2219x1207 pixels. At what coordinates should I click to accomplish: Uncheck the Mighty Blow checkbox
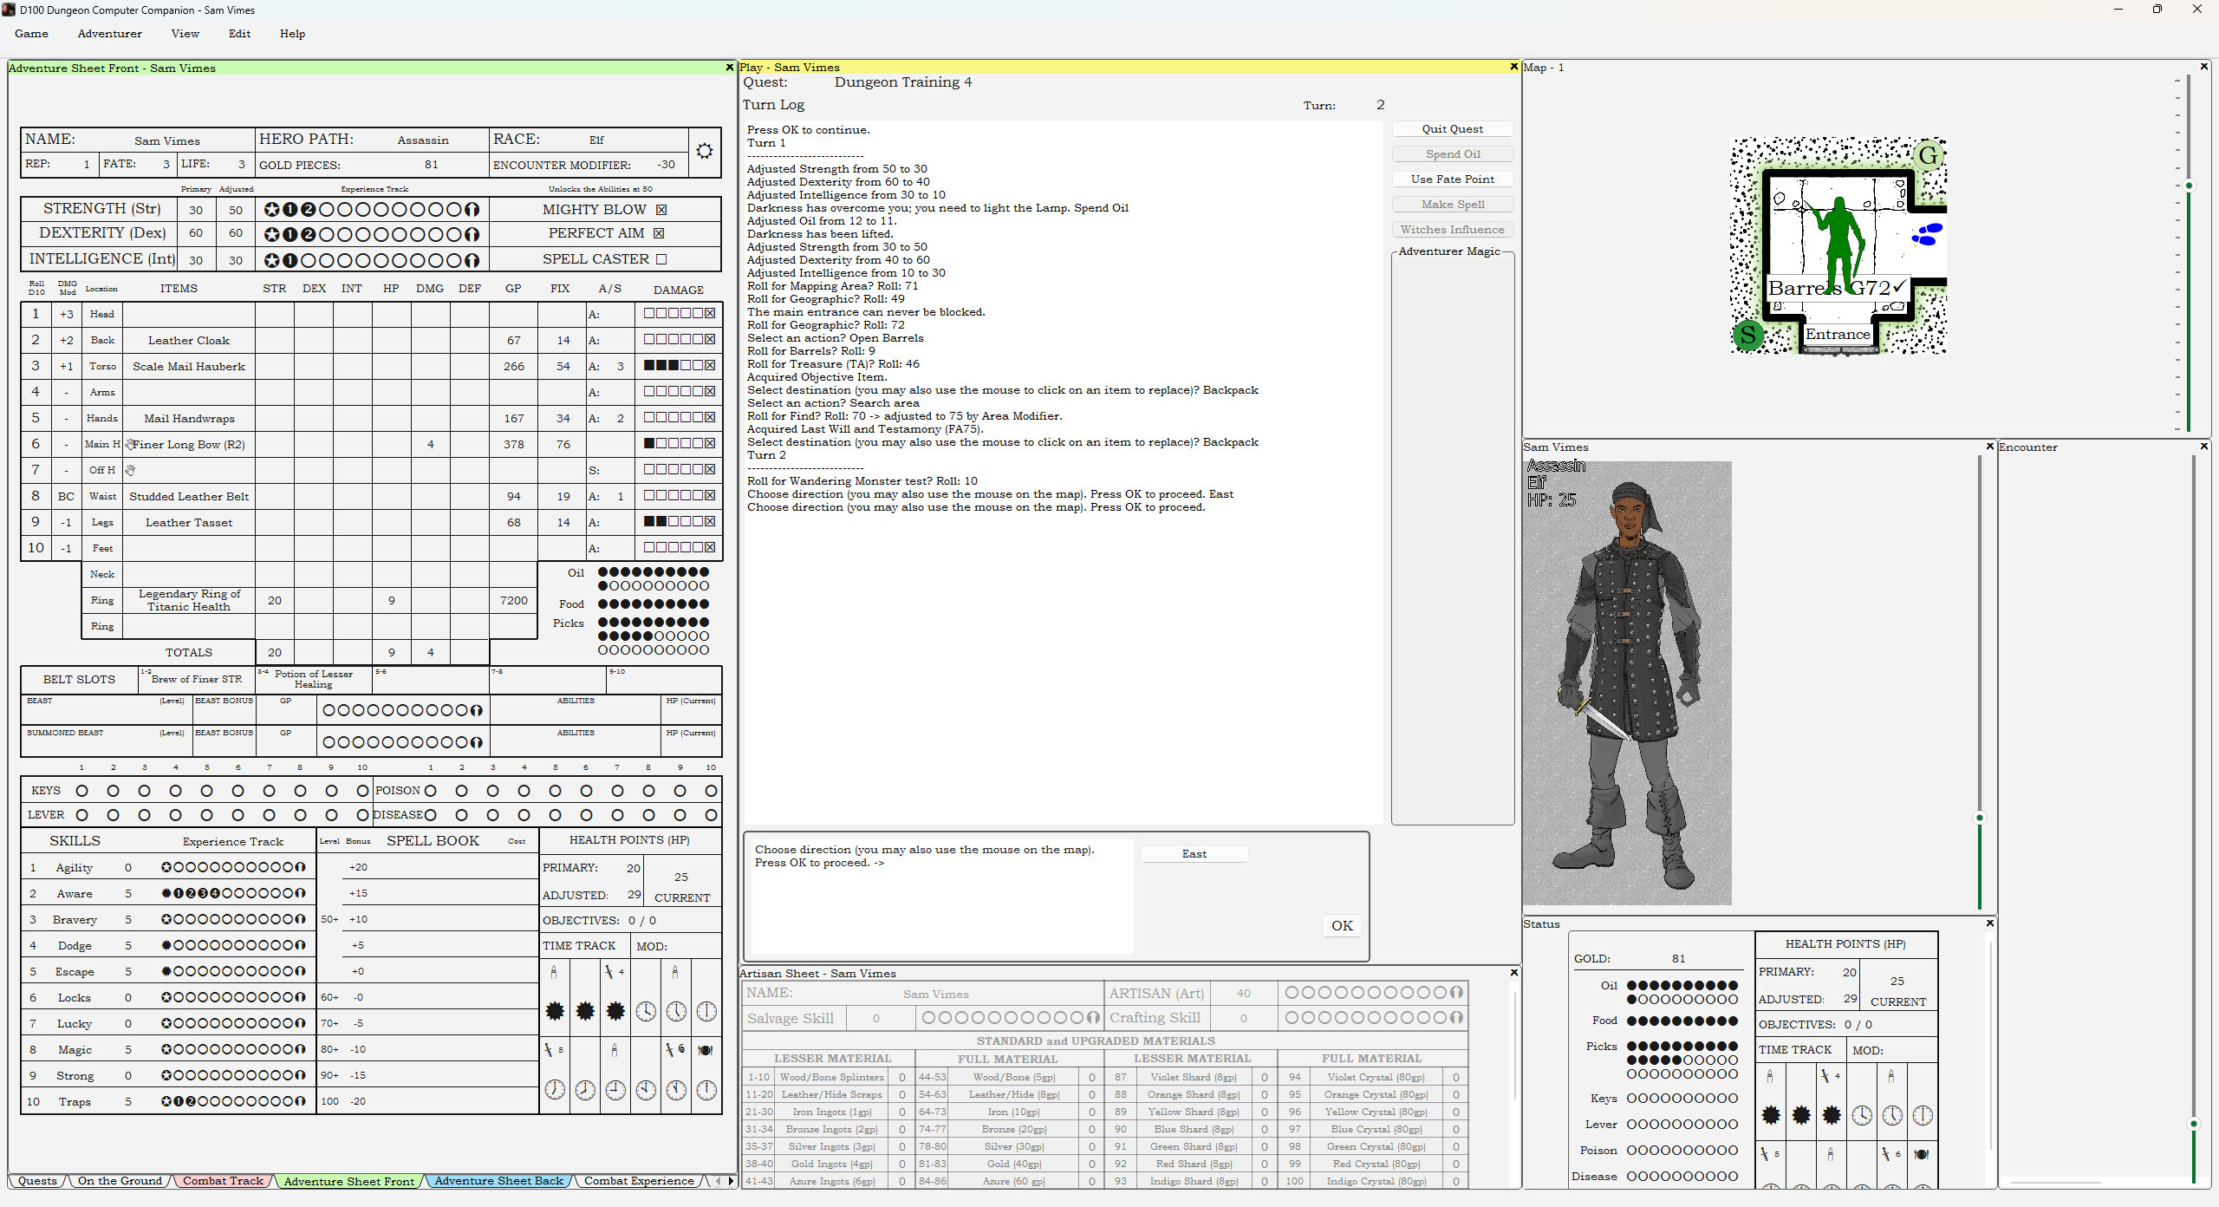point(661,209)
